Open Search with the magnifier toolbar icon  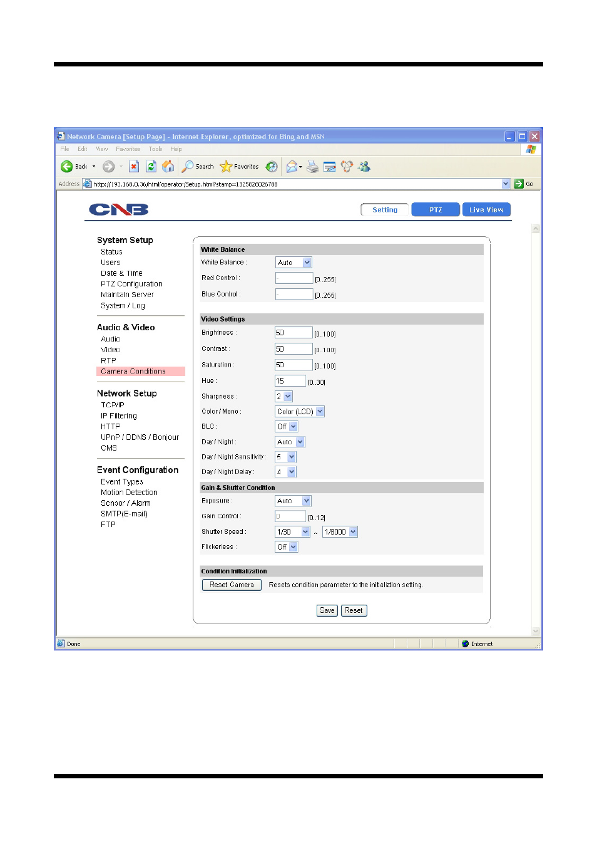198,167
